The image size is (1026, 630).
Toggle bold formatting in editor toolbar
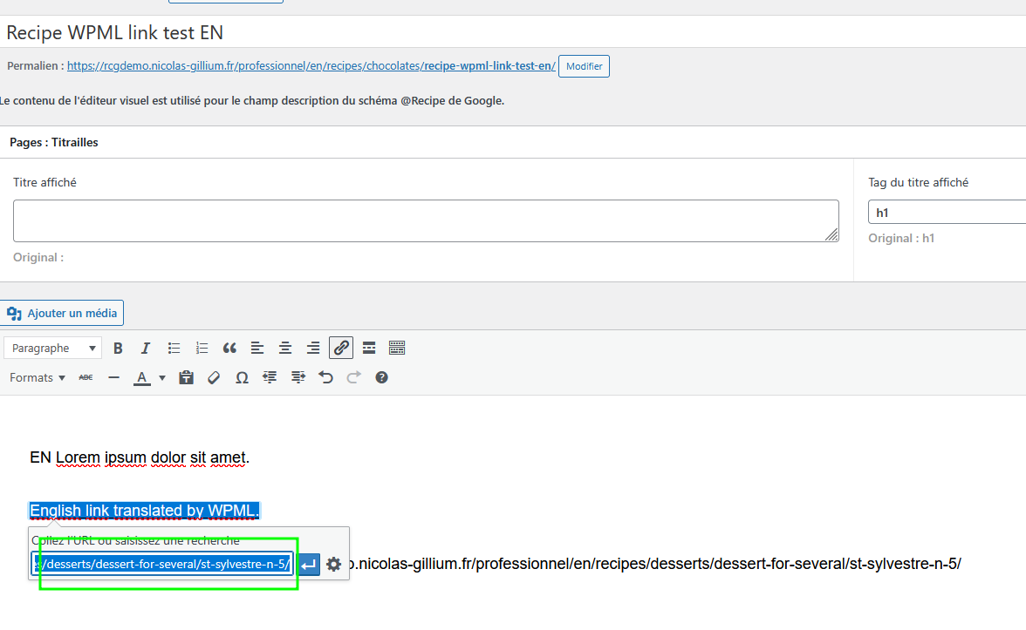point(118,349)
